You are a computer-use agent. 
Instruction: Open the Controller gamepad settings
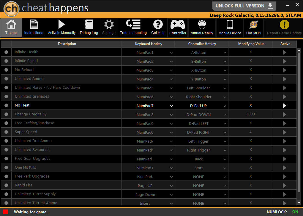point(178,28)
